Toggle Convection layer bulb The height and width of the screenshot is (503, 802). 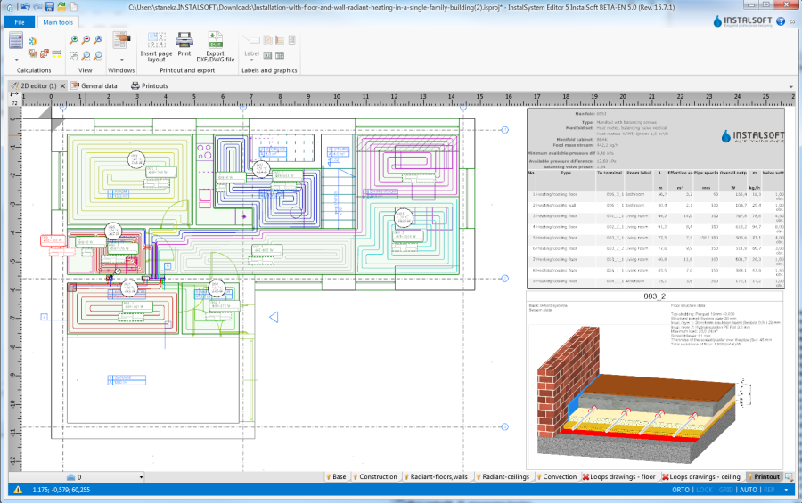pos(538,477)
